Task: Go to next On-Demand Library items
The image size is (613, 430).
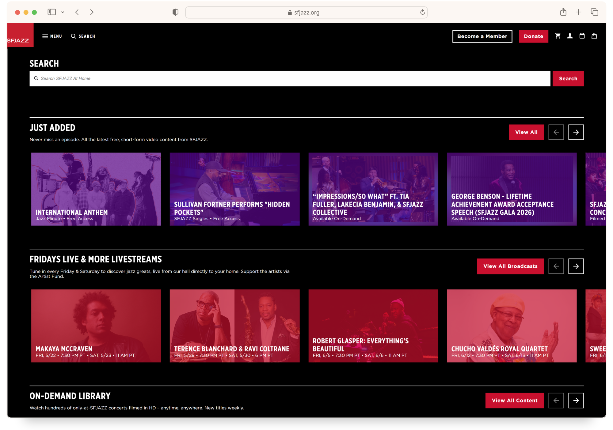Action: coord(576,401)
